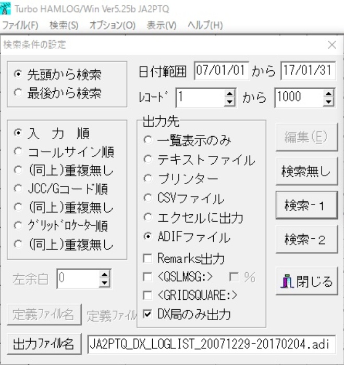Click the output filename text field
The width and height of the screenshot is (344, 365).
[211, 344]
